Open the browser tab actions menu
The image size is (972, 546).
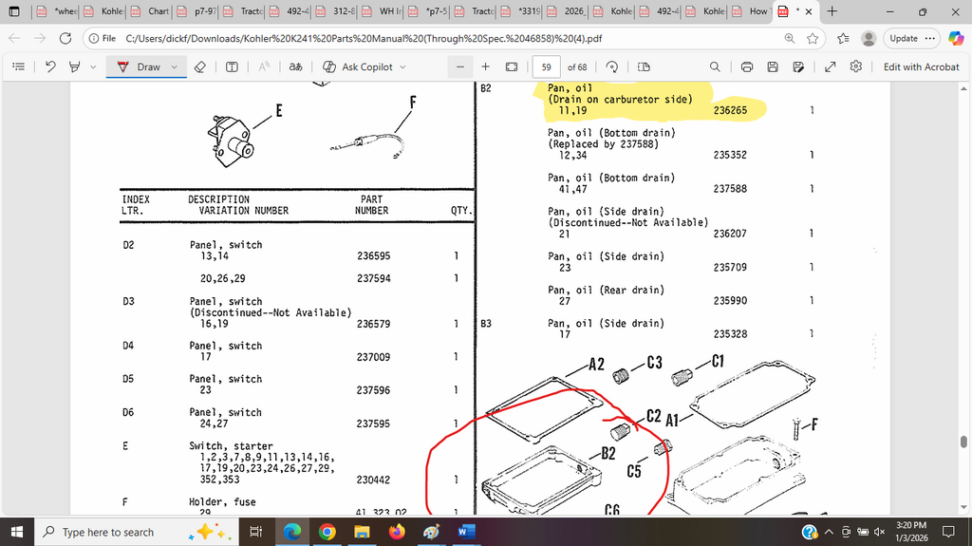coord(14,11)
